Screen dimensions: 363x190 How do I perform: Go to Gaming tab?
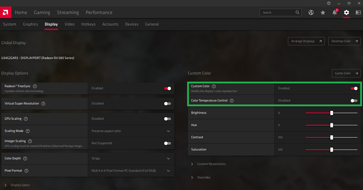[42, 13]
